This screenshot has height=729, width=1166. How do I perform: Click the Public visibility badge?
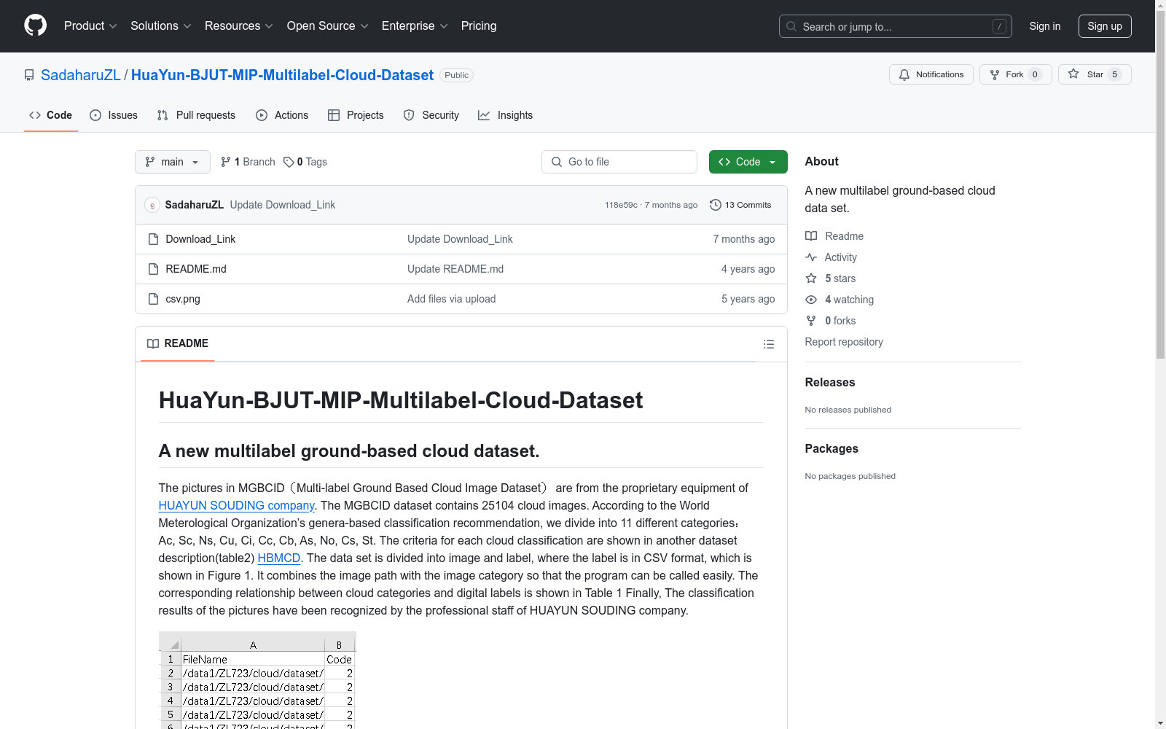pos(457,75)
